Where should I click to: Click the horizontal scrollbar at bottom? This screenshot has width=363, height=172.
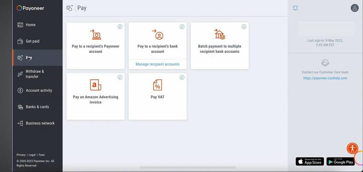click(x=188, y=167)
